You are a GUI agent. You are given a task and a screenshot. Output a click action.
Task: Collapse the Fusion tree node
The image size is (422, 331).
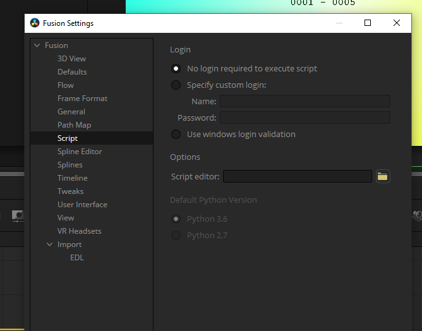(37, 45)
